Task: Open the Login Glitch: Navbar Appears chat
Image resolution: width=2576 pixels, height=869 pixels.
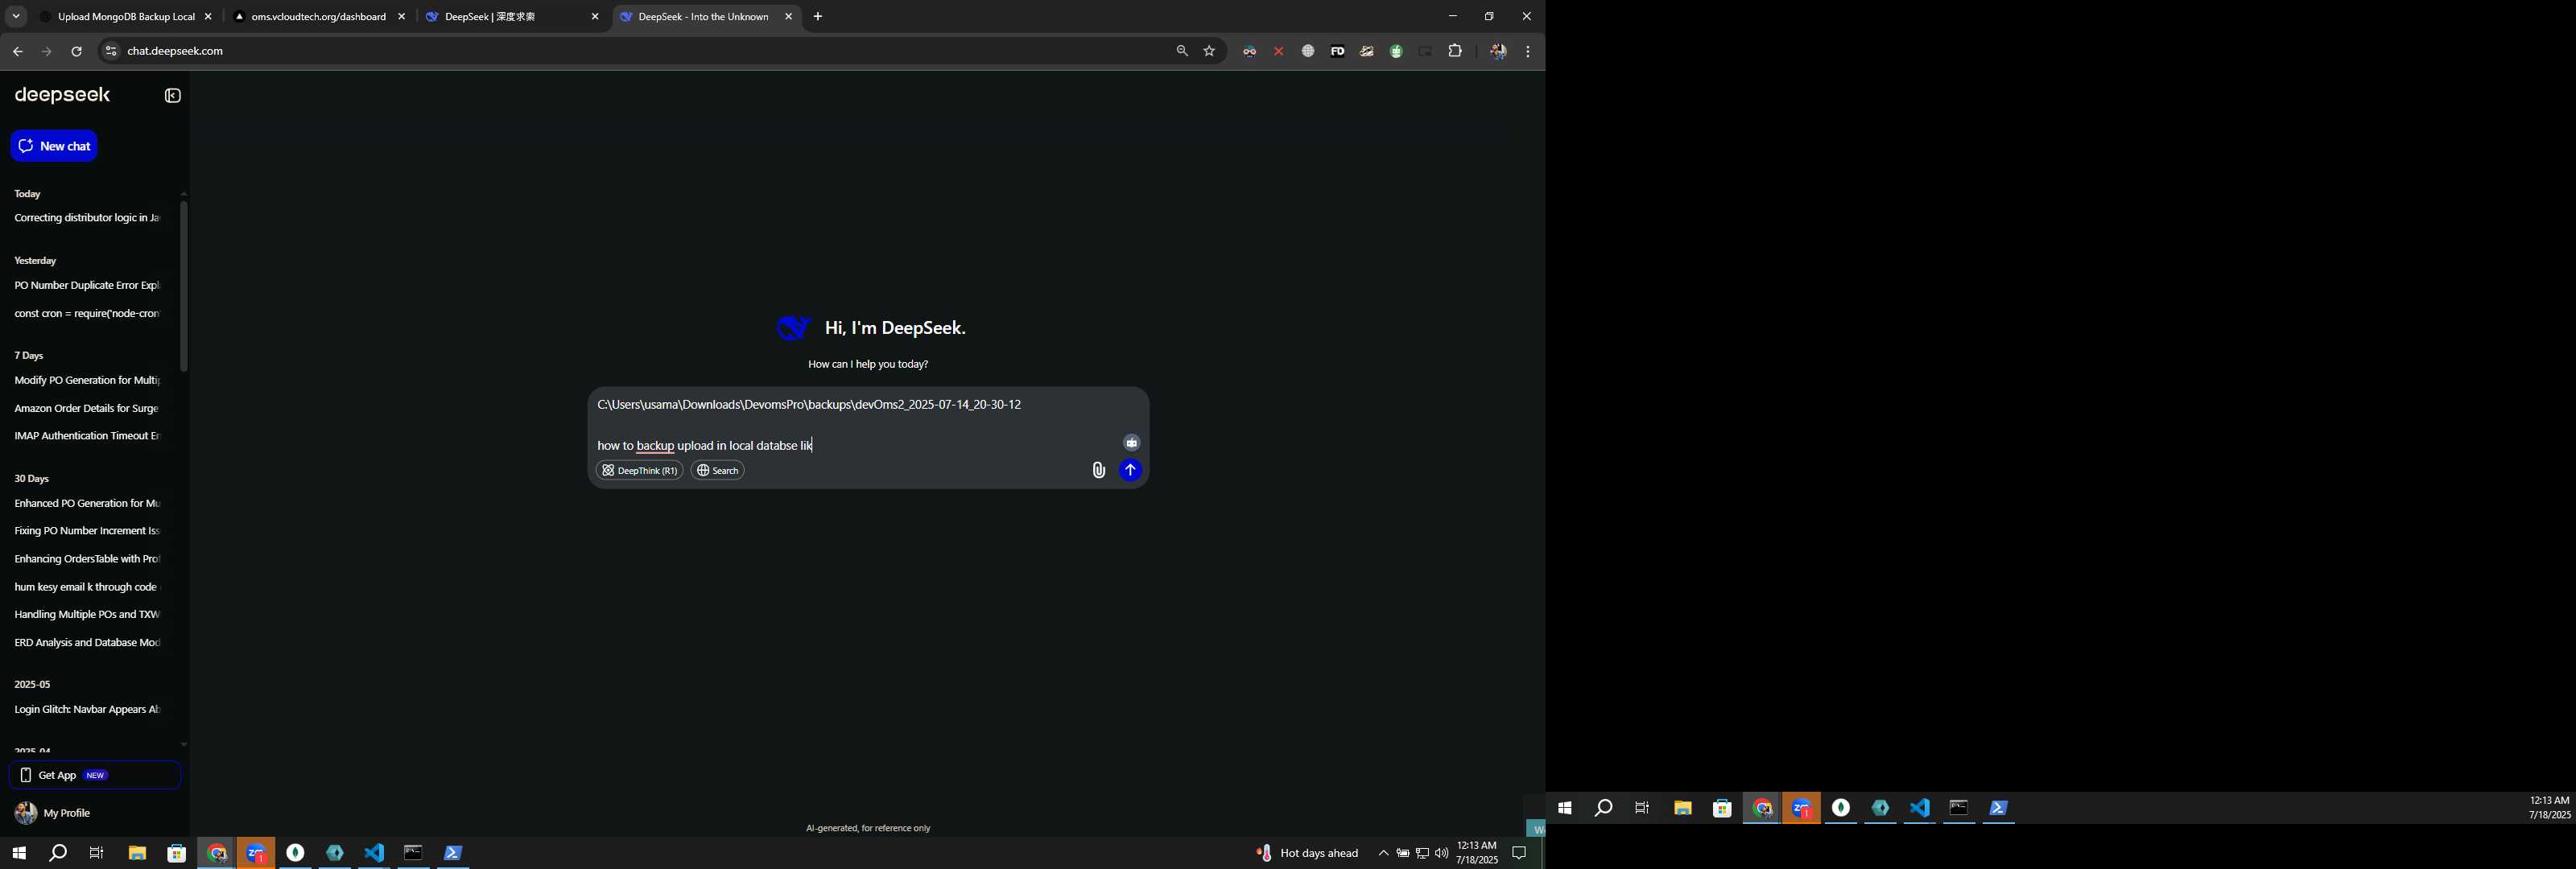Action: (x=87, y=710)
